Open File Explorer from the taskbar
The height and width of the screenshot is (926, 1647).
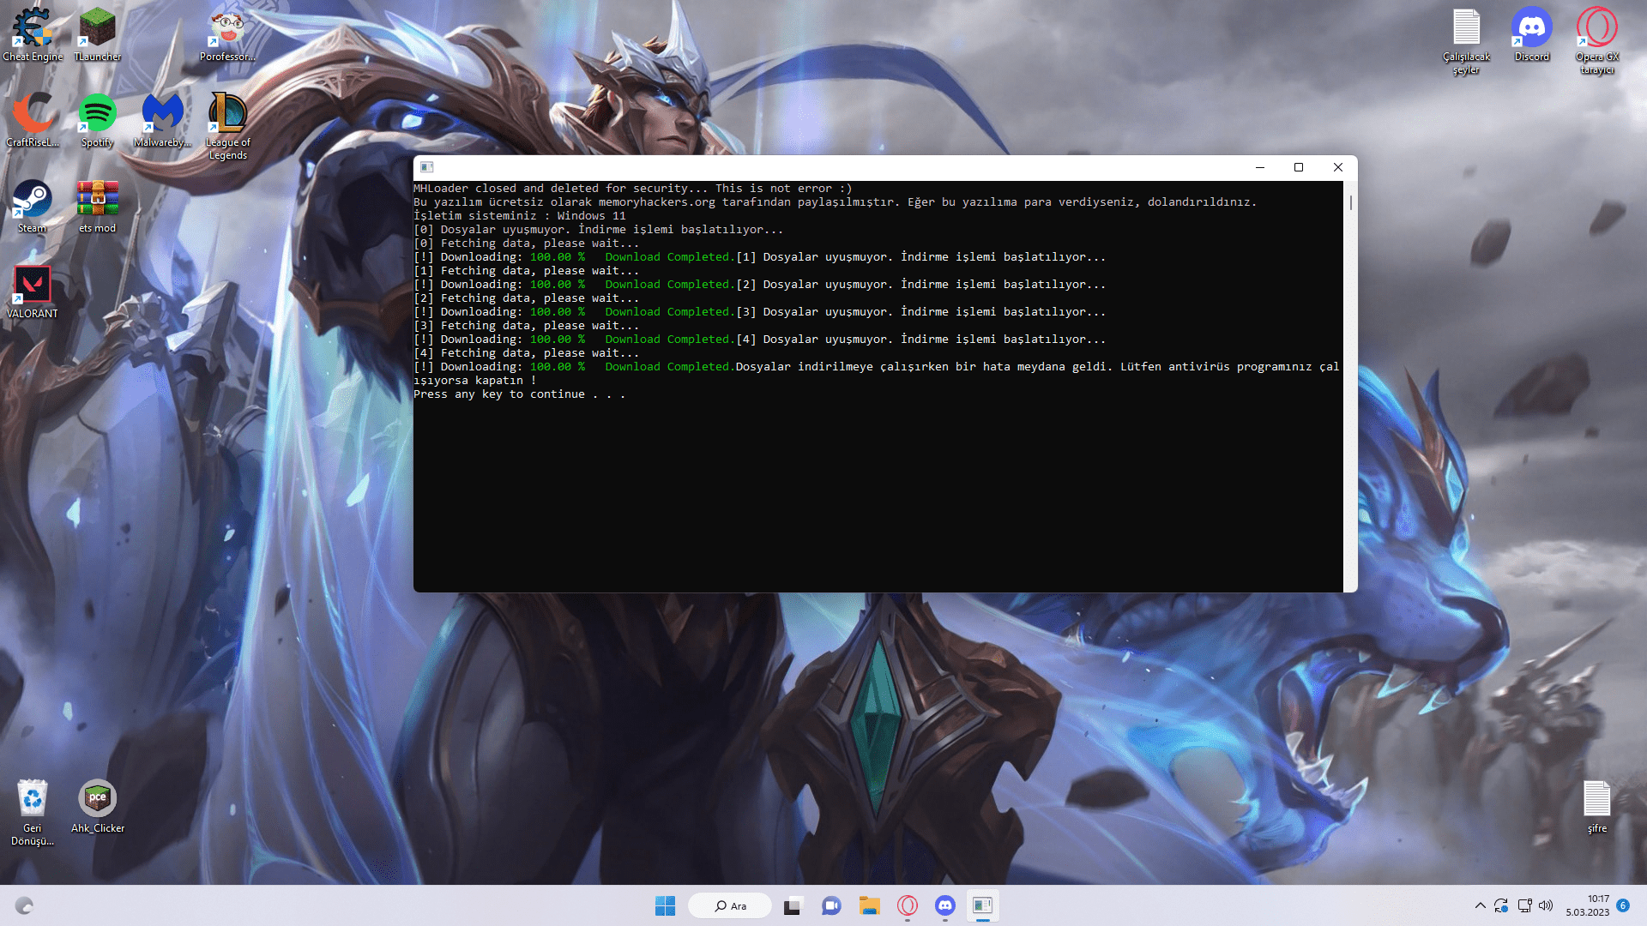click(x=869, y=905)
